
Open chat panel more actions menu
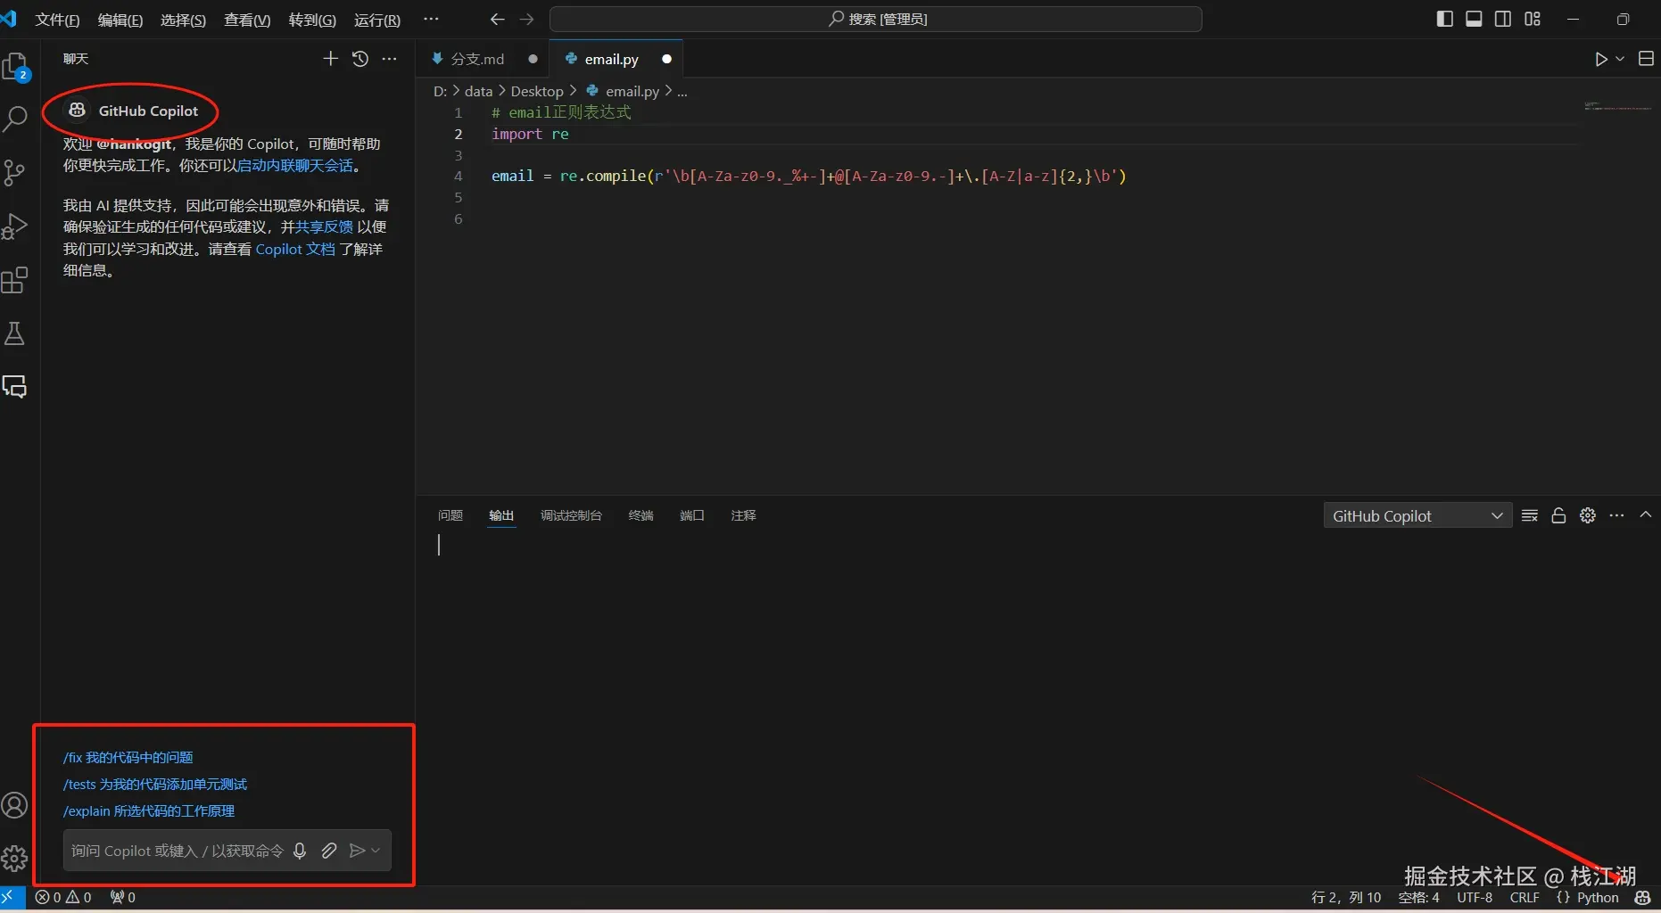[x=390, y=59]
